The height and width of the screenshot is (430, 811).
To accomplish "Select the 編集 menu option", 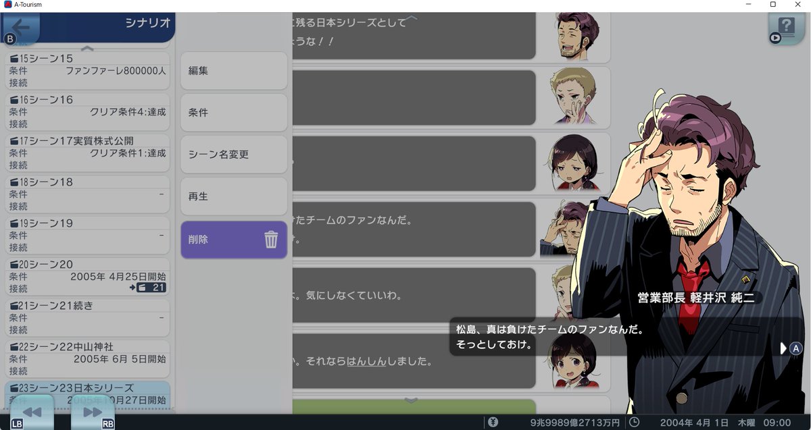I will click(x=234, y=70).
